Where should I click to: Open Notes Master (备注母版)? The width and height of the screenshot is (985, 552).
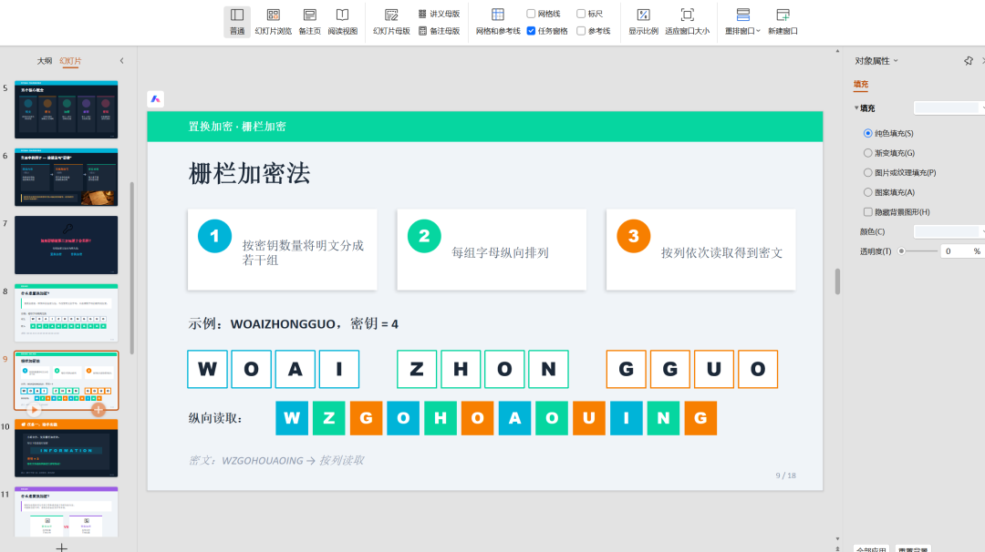[x=439, y=31]
